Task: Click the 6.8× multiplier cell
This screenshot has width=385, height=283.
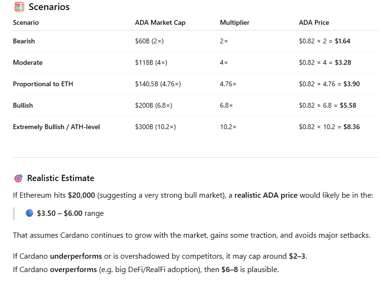Action: pos(226,105)
